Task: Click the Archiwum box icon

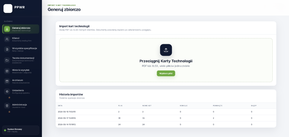Action: point(7,81)
